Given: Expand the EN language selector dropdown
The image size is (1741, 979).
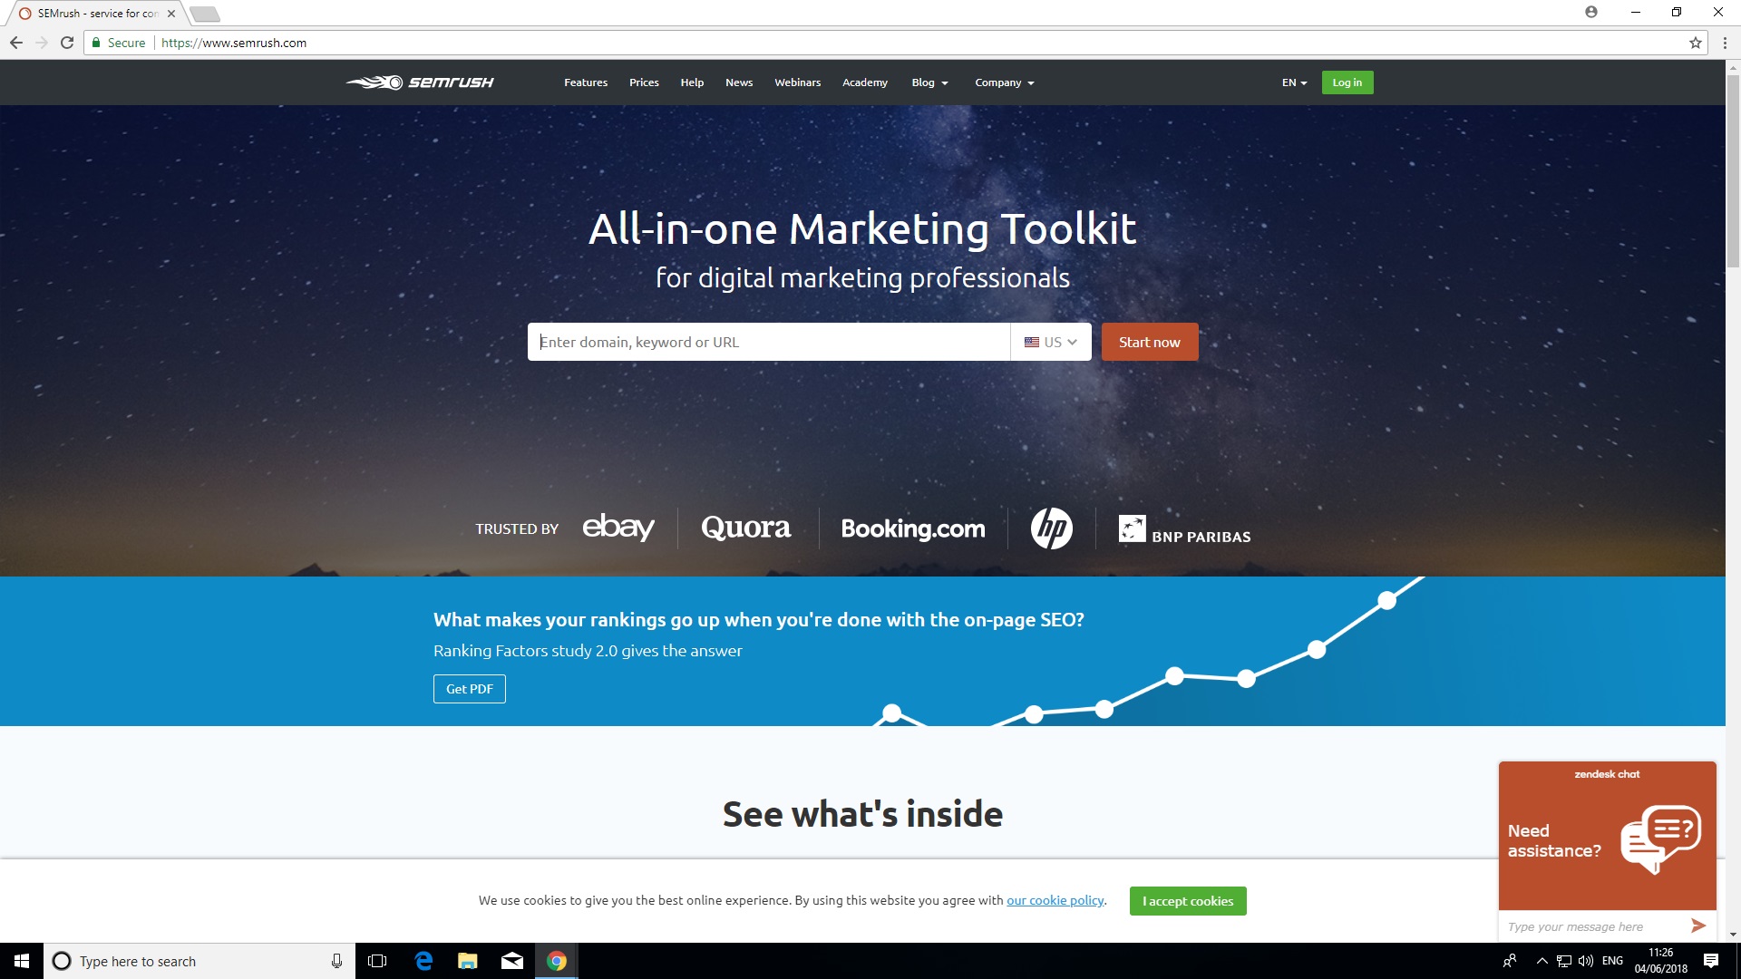Looking at the screenshot, I should pyautogui.click(x=1294, y=82).
